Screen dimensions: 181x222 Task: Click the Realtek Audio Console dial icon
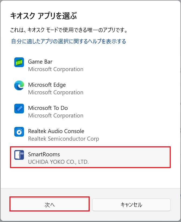[19, 132]
